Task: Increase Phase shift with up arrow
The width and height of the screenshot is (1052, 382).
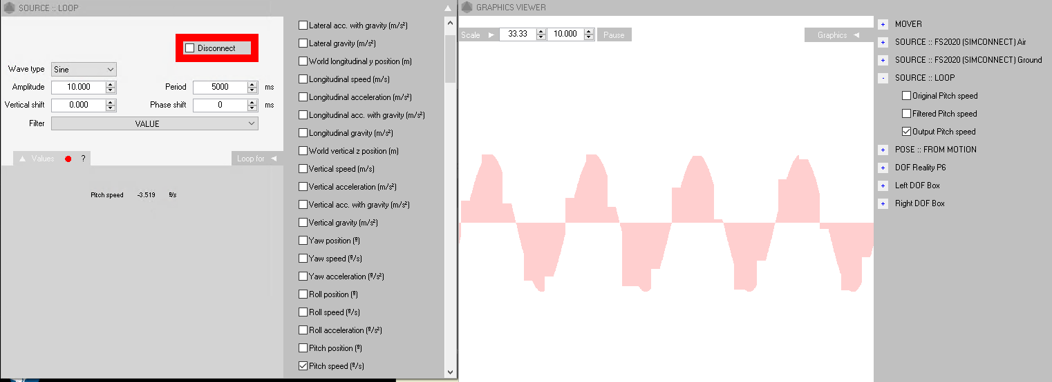Action: pyautogui.click(x=252, y=102)
